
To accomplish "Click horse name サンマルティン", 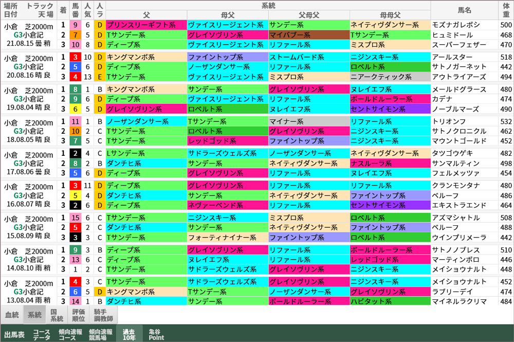I will tap(455, 164).
